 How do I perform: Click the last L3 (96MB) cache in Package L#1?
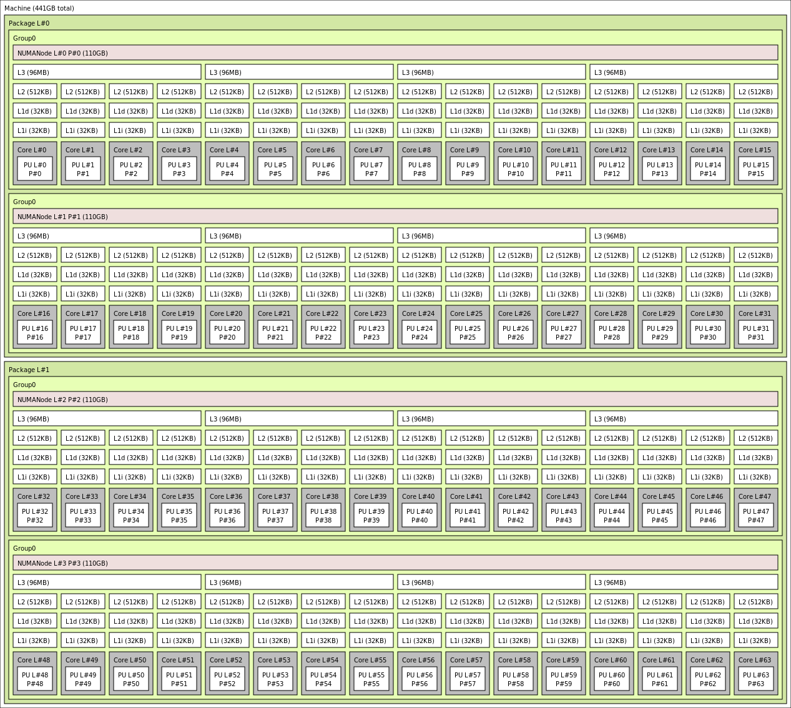click(x=683, y=582)
